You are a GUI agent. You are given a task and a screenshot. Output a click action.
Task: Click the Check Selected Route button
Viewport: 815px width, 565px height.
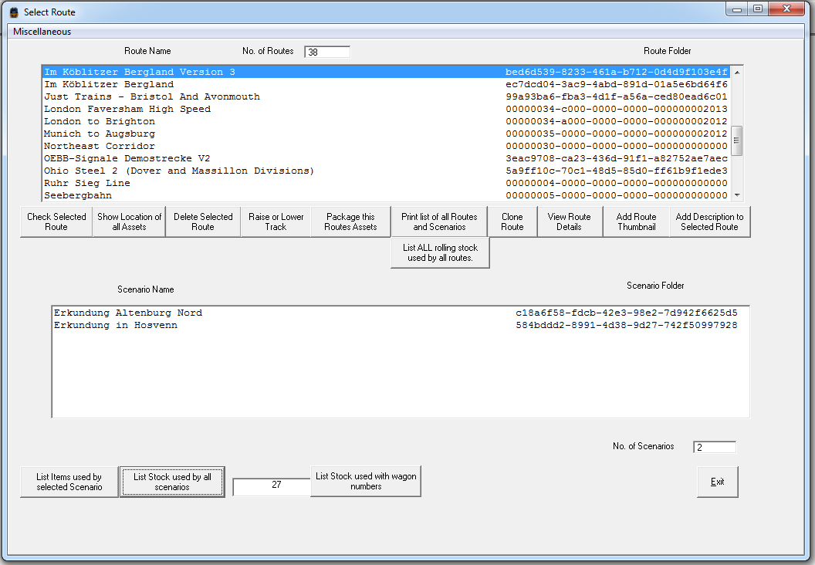pyautogui.click(x=56, y=222)
